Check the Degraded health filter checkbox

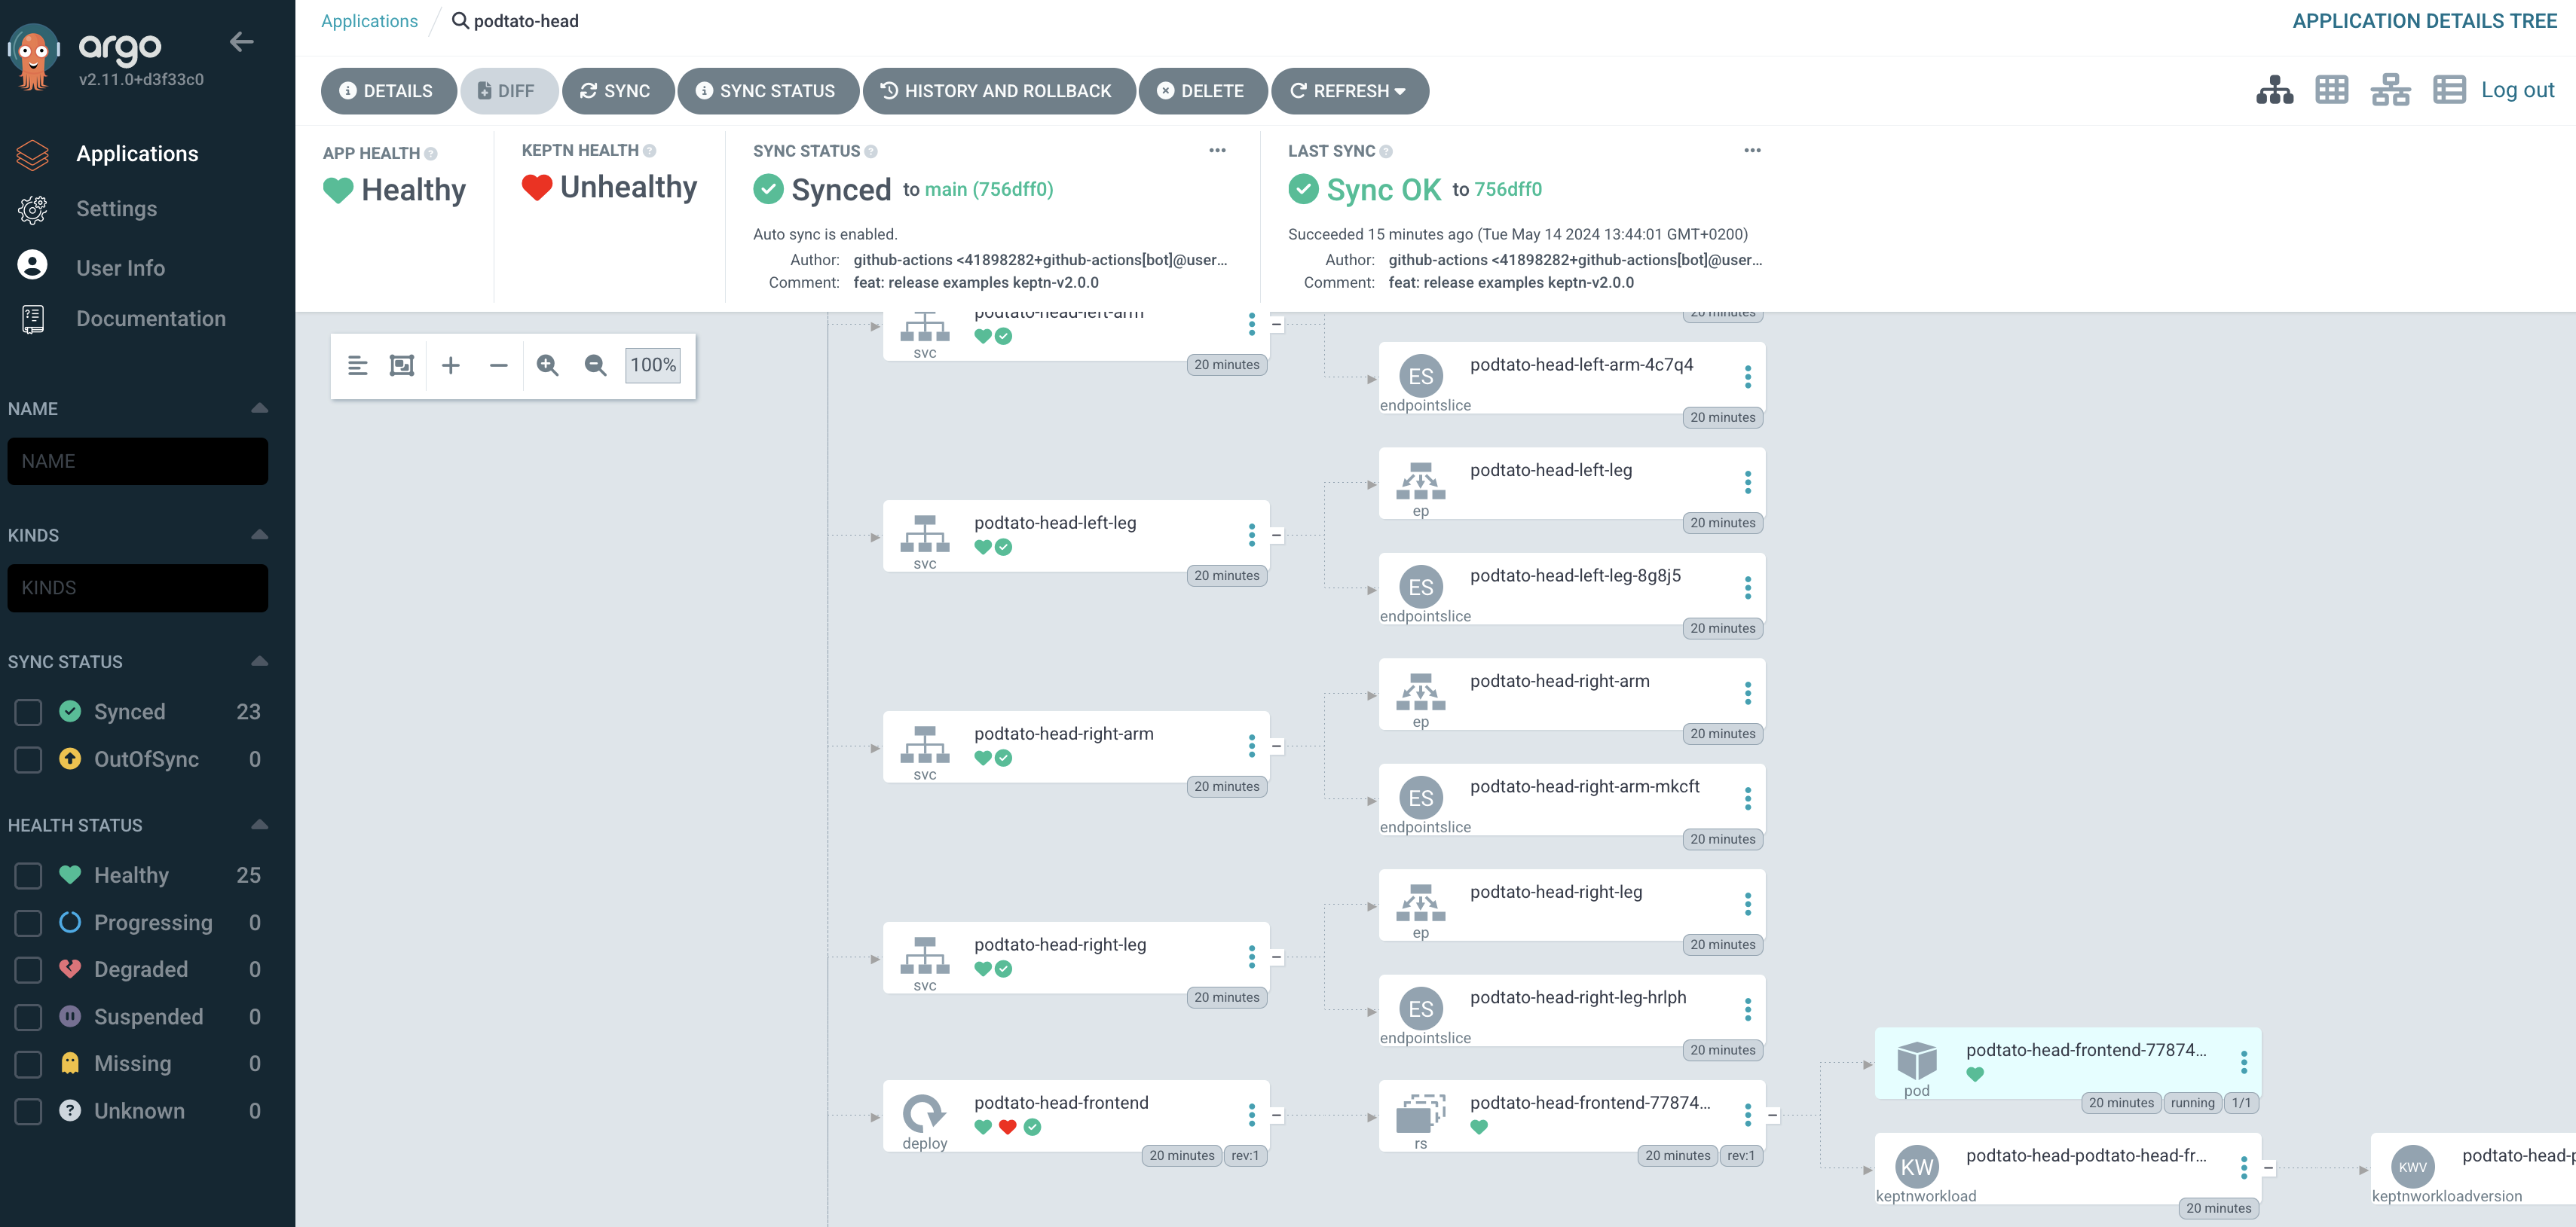click(x=28, y=969)
